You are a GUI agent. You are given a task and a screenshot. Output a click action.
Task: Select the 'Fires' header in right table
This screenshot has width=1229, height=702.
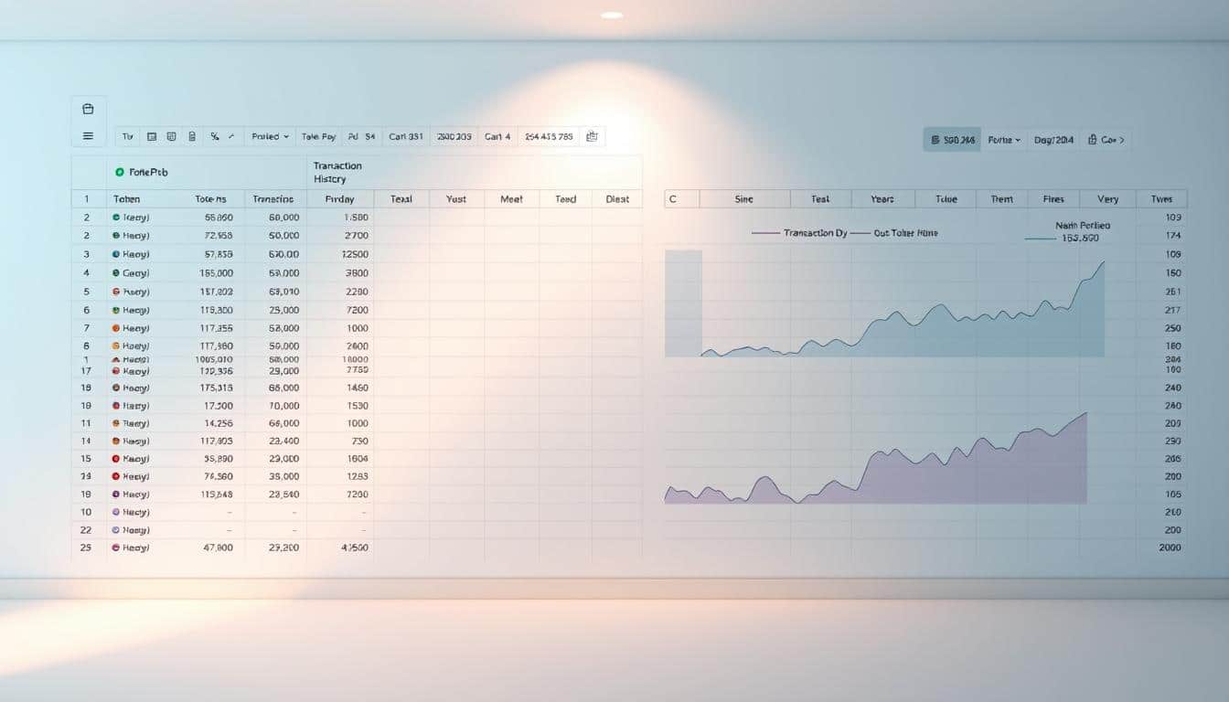click(x=1053, y=198)
